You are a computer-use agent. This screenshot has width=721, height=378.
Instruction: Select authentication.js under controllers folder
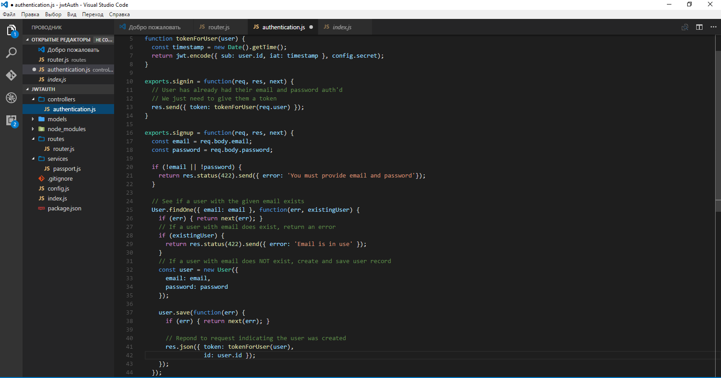pyautogui.click(x=68, y=109)
